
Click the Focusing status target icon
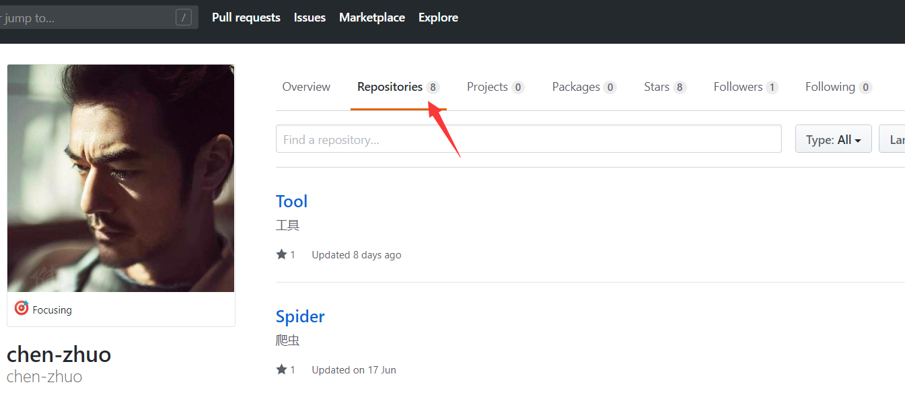22,308
